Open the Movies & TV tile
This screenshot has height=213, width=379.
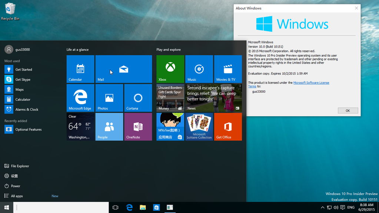[228, 69]
